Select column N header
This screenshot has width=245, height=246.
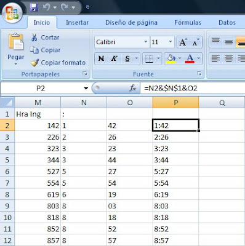pos(84,103)
